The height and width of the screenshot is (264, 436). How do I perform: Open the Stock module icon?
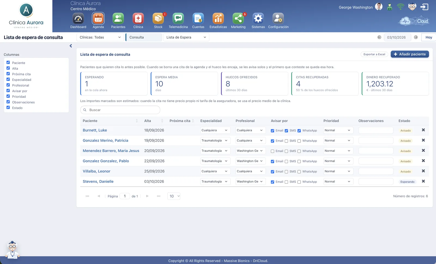158,19
